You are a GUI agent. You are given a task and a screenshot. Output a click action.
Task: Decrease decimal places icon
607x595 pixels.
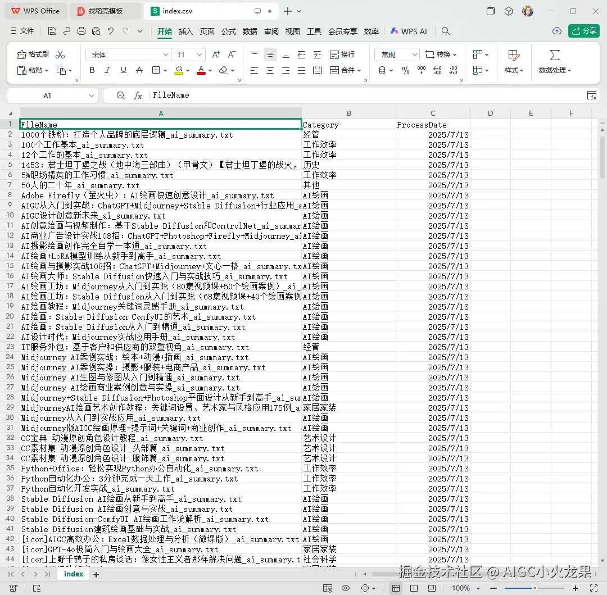tap(453, 70)
